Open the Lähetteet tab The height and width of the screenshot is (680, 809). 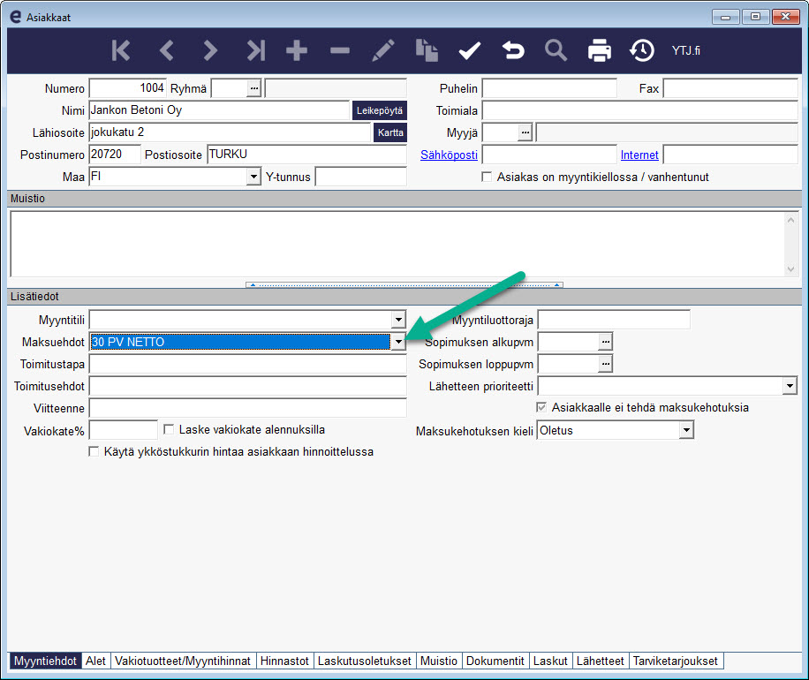point(600,661)
